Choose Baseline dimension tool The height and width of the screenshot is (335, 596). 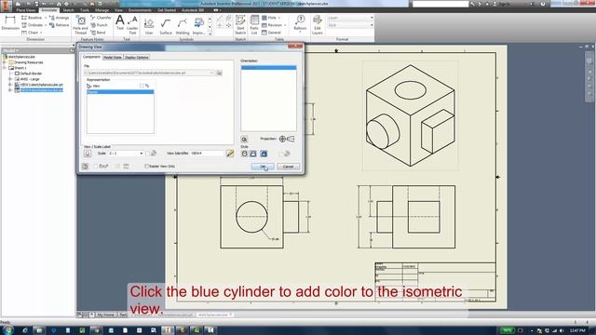click(32, 18)
